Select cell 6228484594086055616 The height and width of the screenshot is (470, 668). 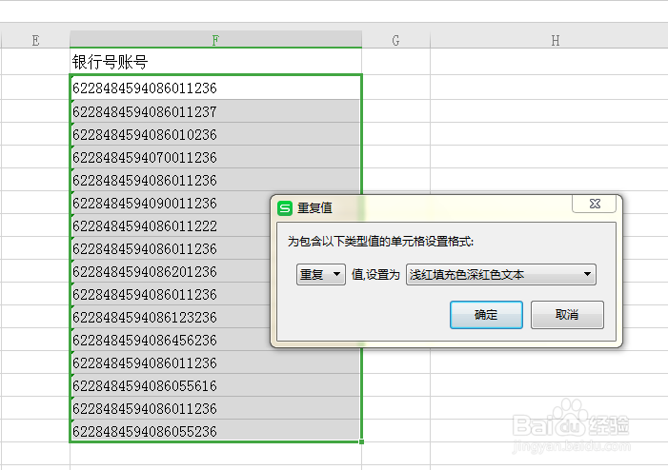(215, 385)
